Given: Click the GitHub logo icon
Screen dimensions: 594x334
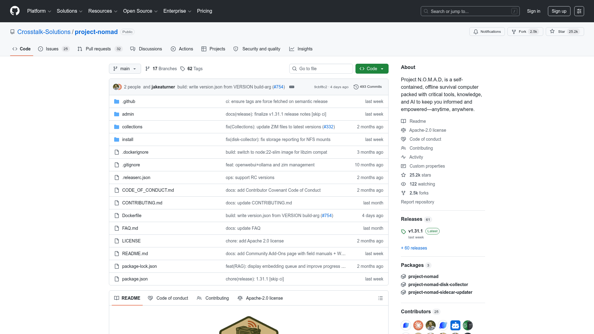Looking at the screenshot, I should point(15,11).
